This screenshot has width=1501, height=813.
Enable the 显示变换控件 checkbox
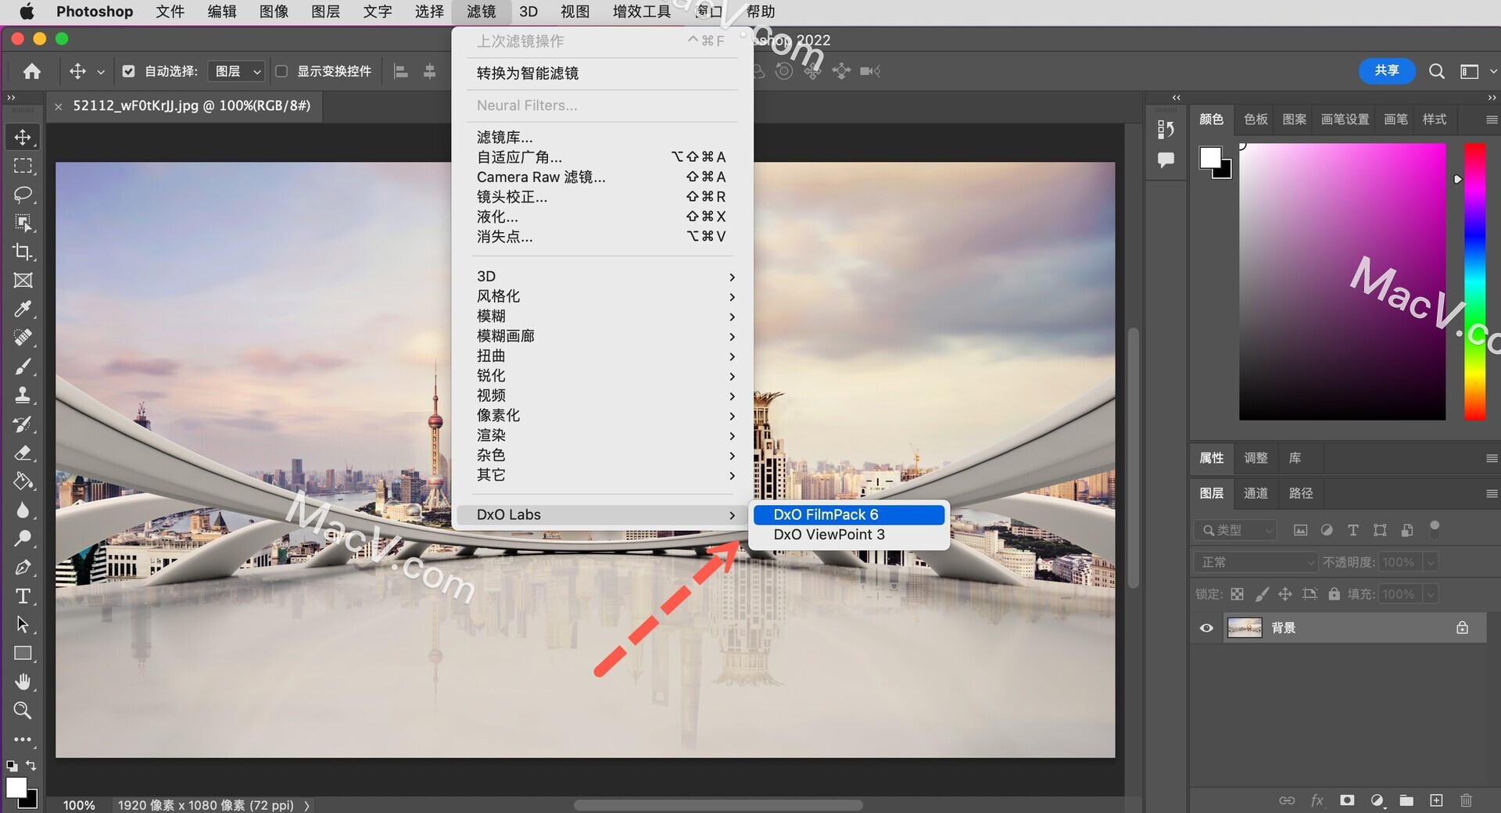[281, 71]
